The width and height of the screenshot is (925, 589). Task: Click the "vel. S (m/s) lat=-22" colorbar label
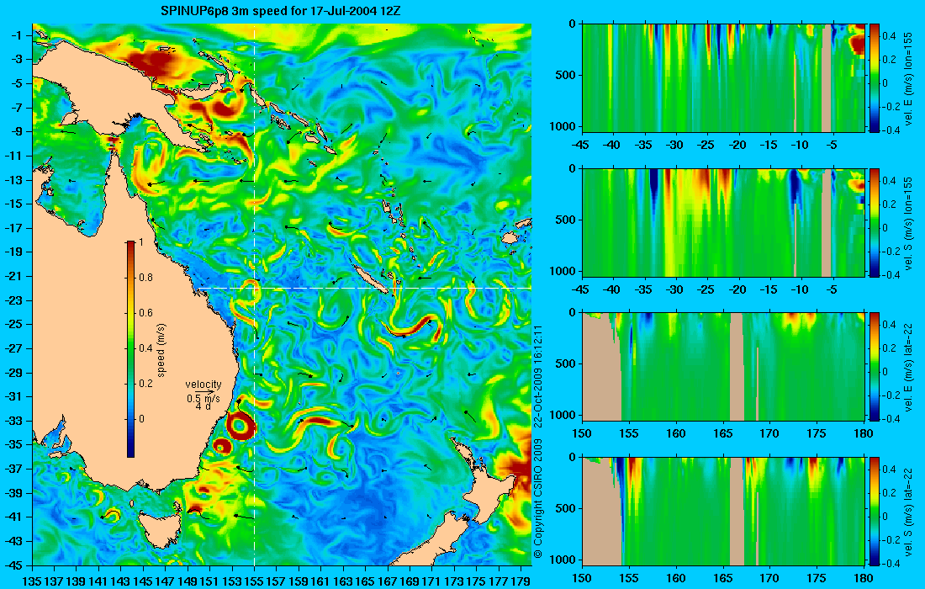(x=909, y=511)
